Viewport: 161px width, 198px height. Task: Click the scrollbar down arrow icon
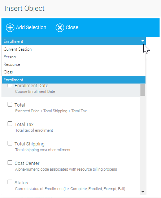click(x=143, y=192)
